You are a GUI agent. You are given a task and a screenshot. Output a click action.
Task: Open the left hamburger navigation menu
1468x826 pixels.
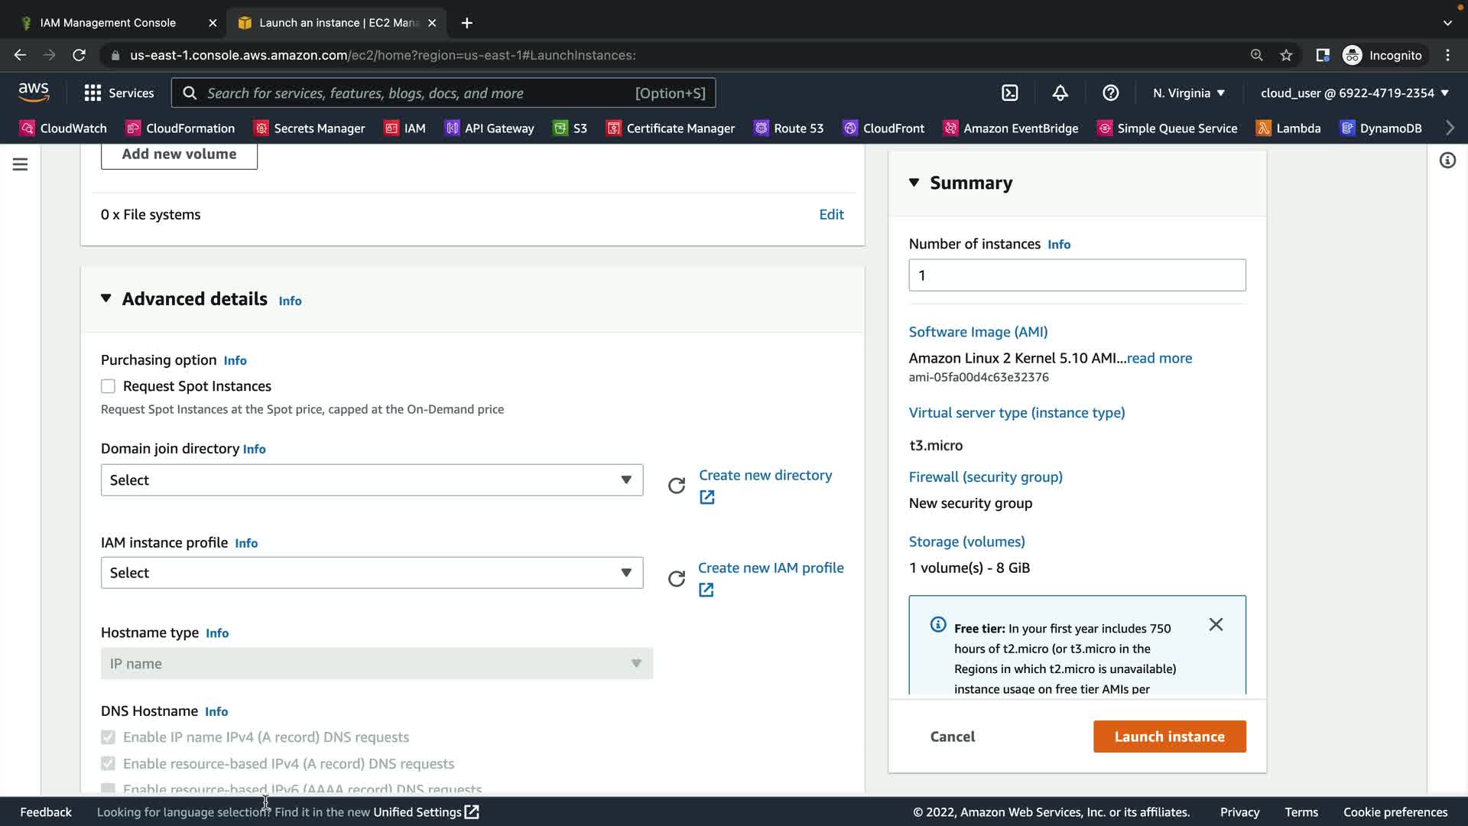point(20,164)
